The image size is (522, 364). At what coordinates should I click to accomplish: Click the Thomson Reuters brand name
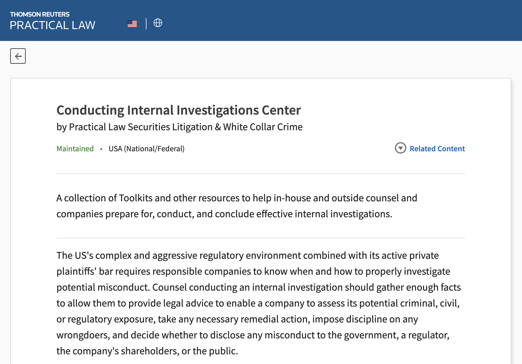pyautogui.click(x=40, y=14)
